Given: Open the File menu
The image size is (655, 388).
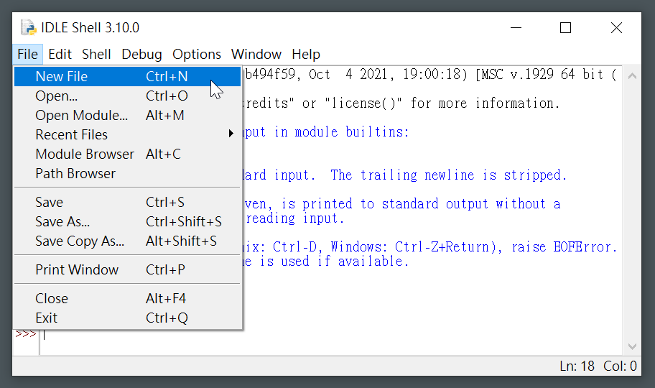Looking at the screenshot, I should (x=27, y=55).
